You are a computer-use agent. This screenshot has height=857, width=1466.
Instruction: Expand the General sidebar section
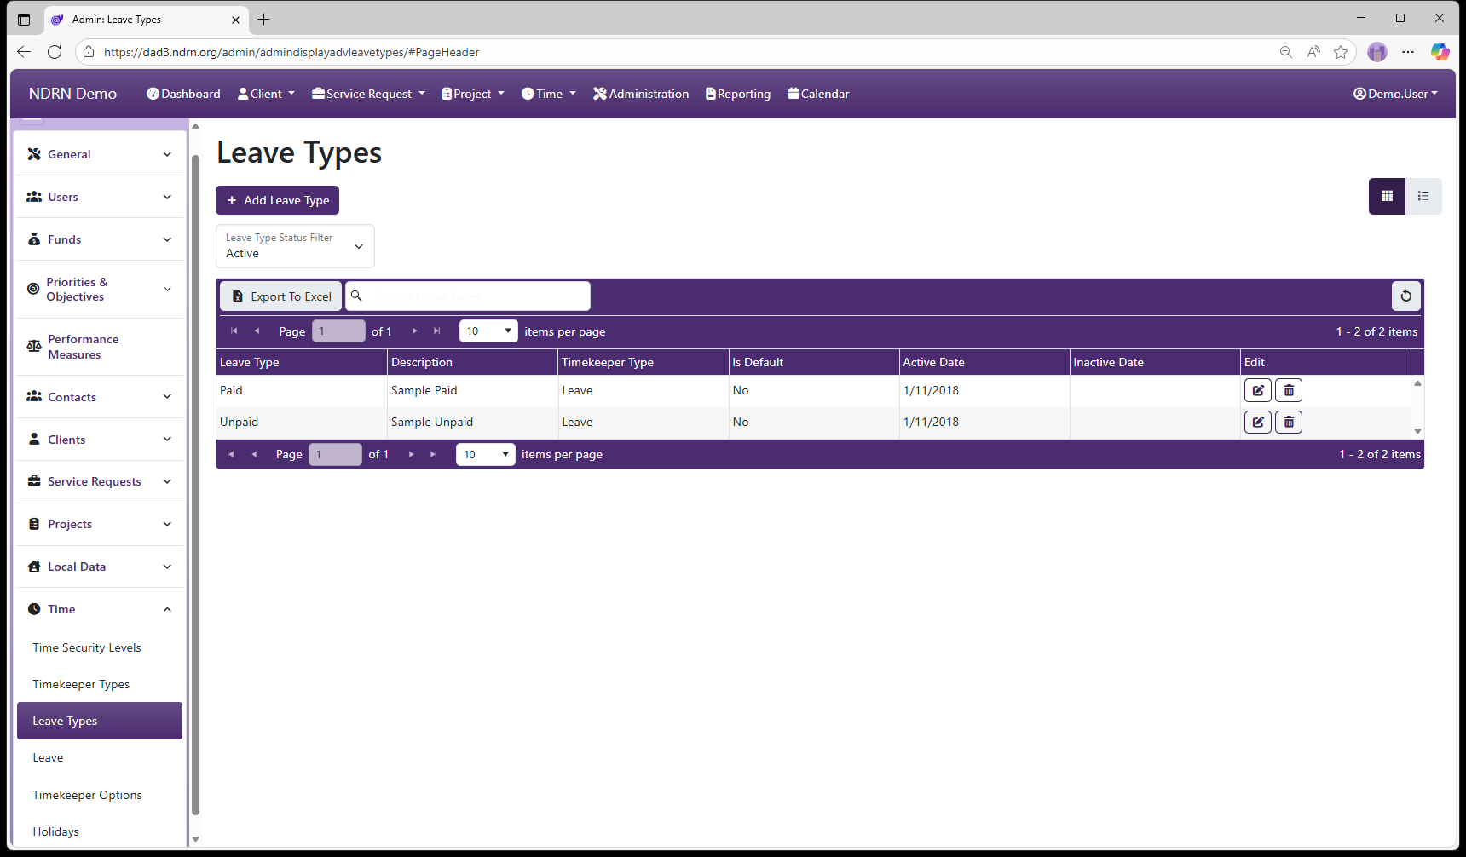point(100,154)
